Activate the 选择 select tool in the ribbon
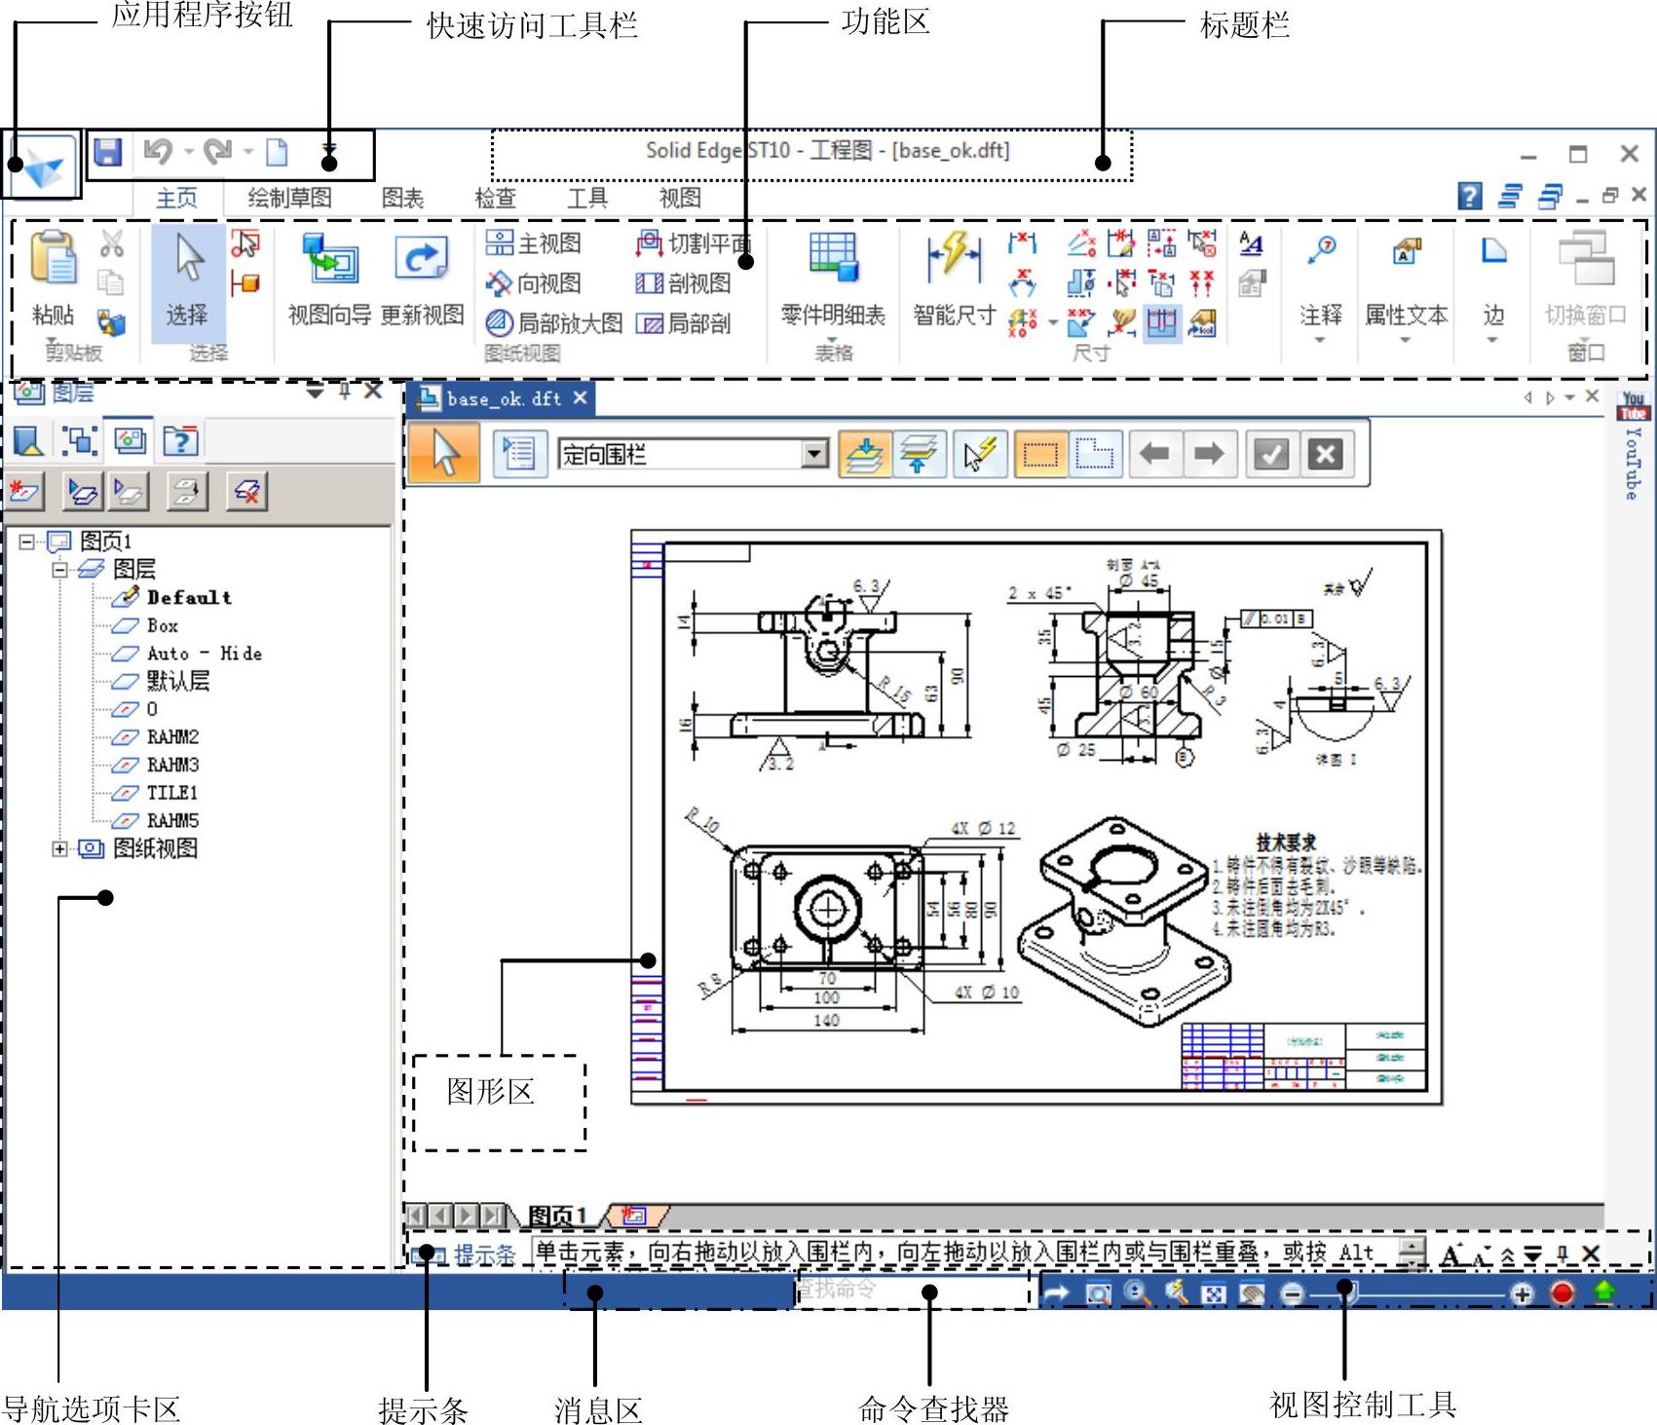1657x1425 pixels. click(x=187, y=282)
